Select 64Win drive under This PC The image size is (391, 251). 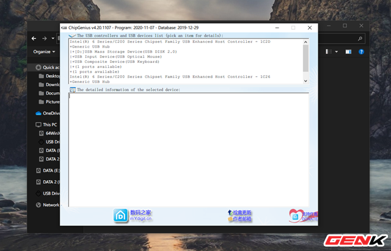click(49, 133)
